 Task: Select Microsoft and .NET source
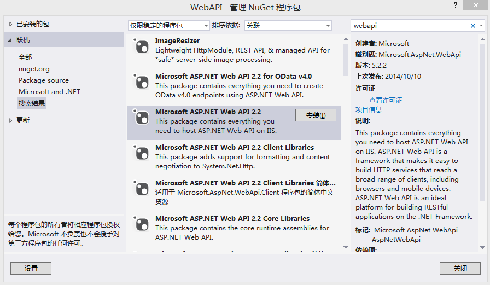pos(49,91)
